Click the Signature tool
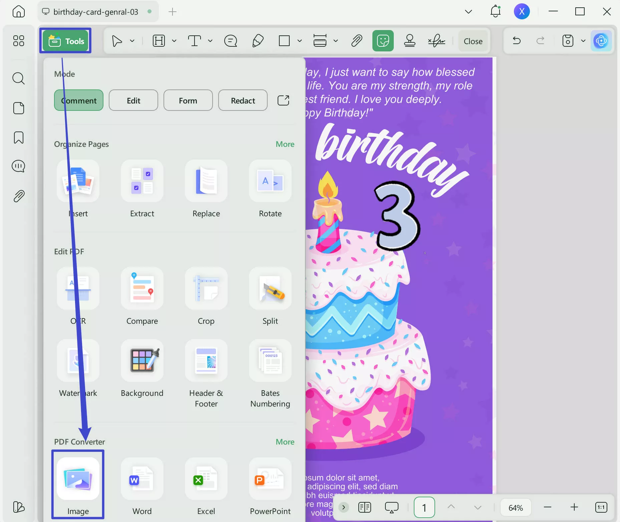Viewport: 620px width, 522px height. click(x=436, y=41)
